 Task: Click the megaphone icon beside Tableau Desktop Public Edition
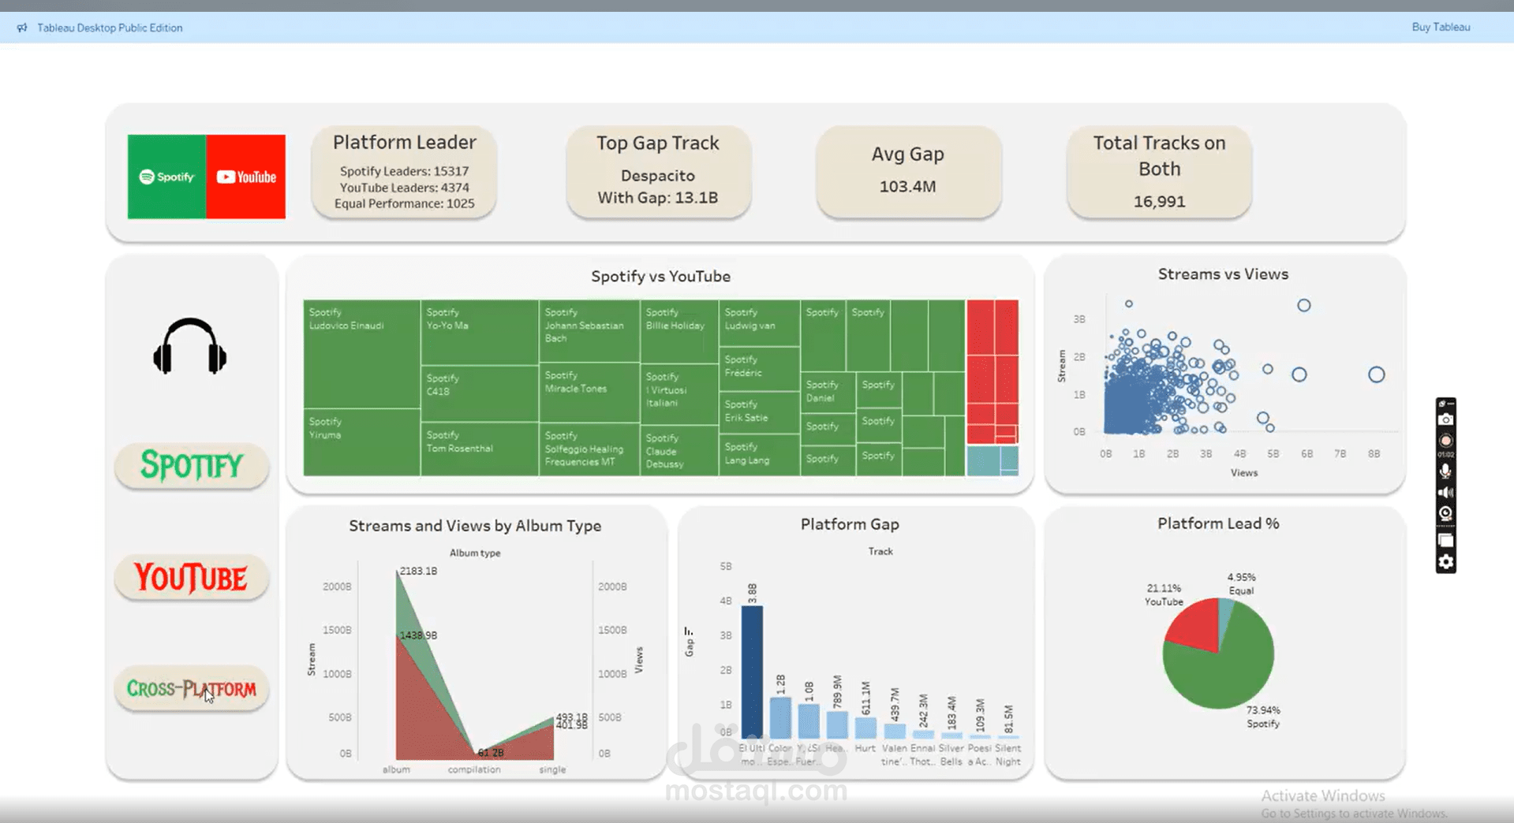pos(22,28)
